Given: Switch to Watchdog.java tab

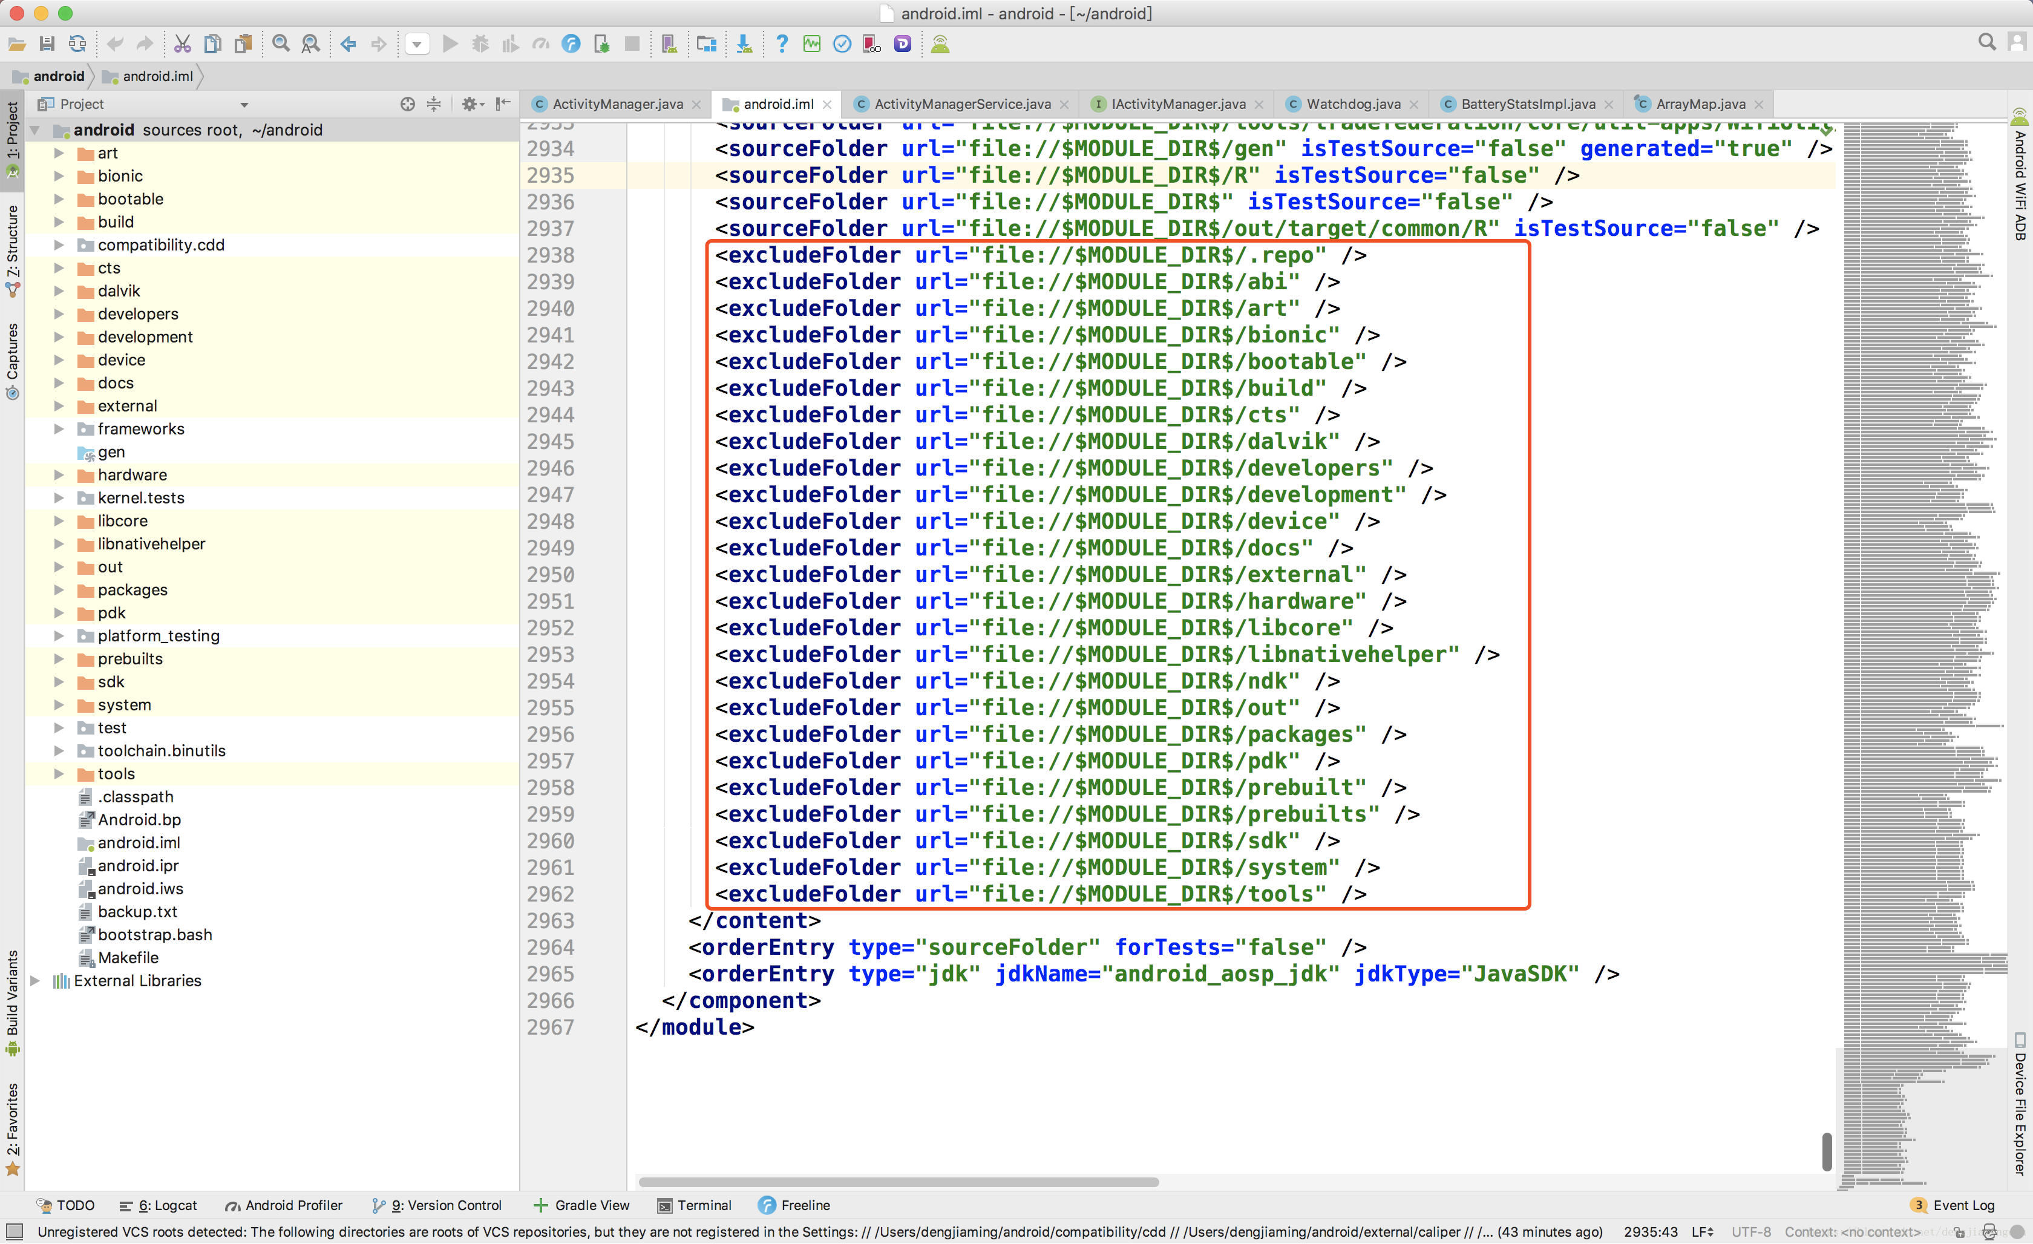Looking at the screenshot, I should pyautogui.click(x=1353, y=104).
